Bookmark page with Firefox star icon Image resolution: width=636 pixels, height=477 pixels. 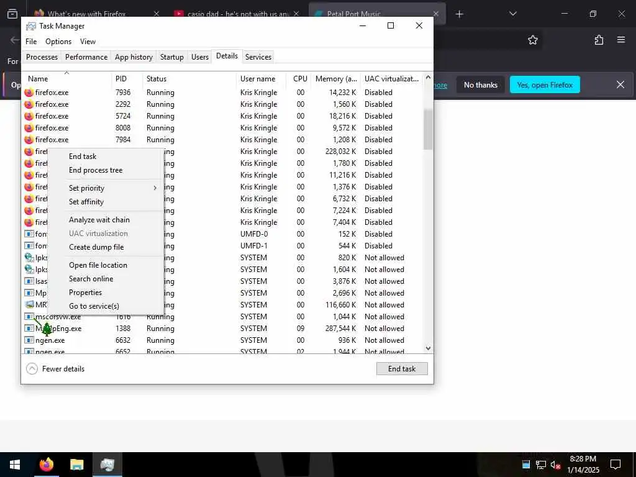tap(532, 40)
